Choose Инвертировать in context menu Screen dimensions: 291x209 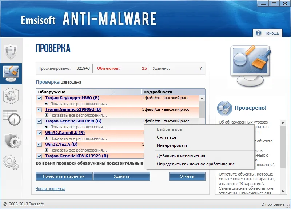[x=199, y=145]
